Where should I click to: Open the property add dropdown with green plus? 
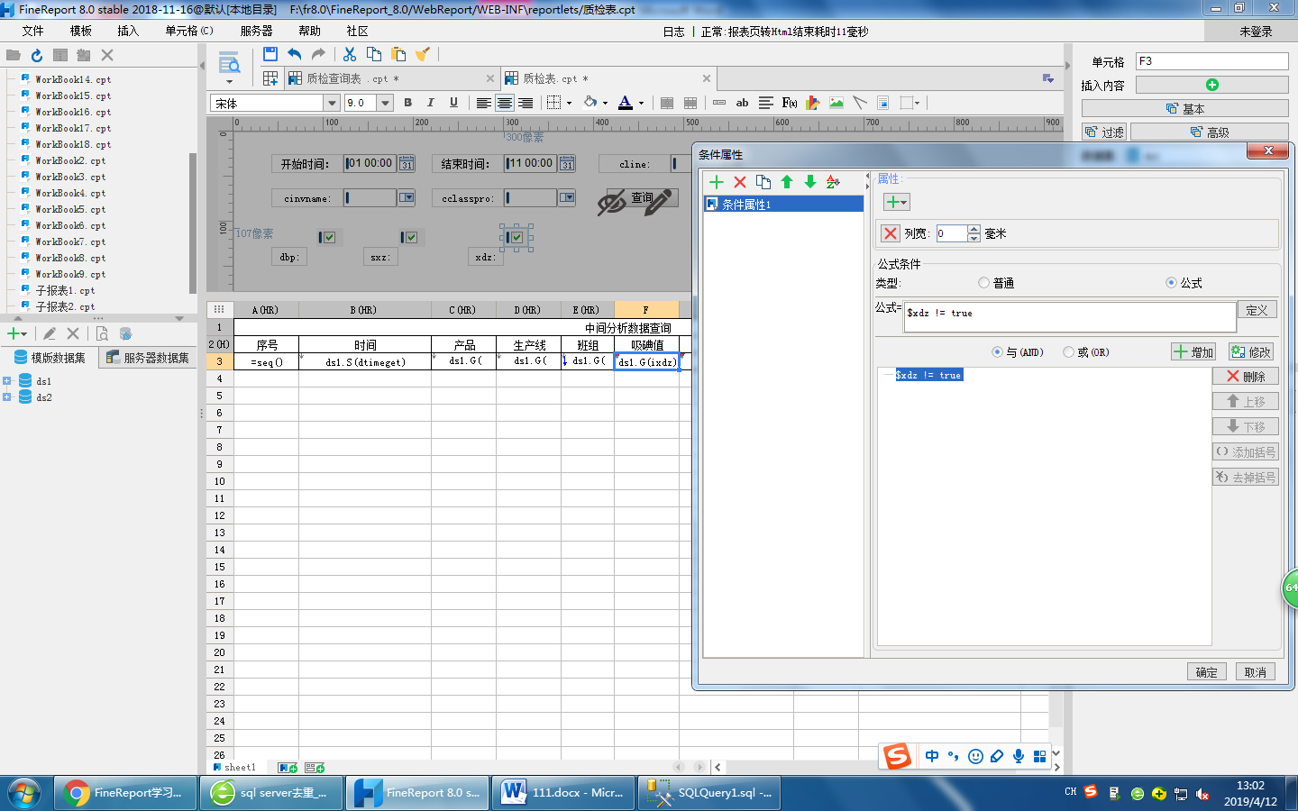coord(896,202)
